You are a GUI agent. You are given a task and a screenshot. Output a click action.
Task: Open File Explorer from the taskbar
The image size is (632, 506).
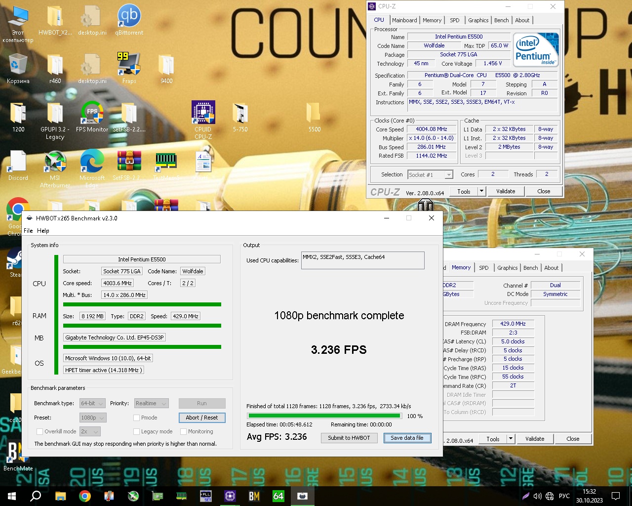(x=60, y=496)
